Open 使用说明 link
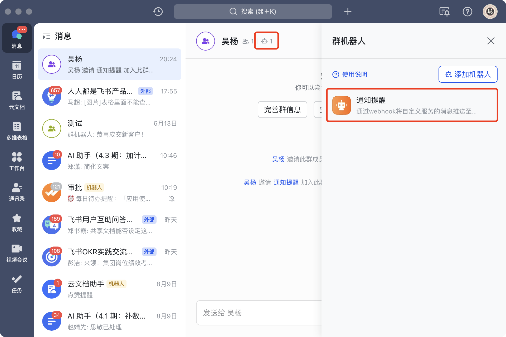The image size is (506, 337). (350, 75)
